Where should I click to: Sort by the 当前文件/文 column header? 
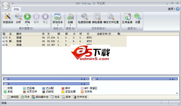tap(106, 34)
